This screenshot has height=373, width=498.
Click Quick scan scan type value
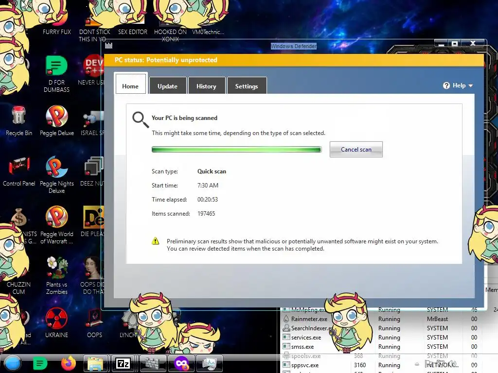point(212,171)
